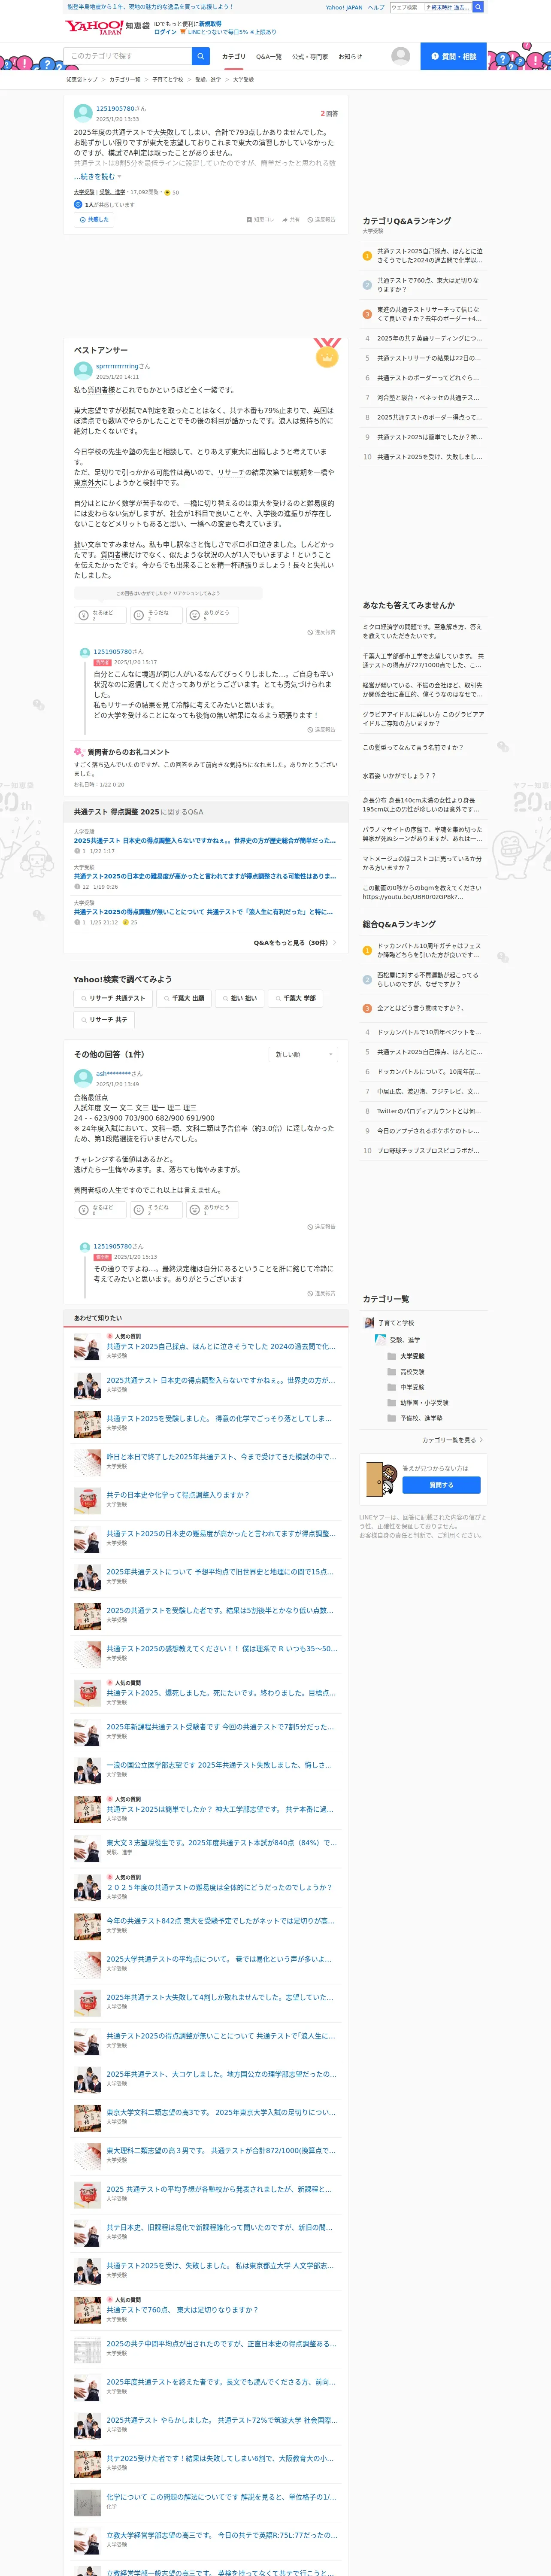
Task: Open ranking item 共通テストで760点、東大は足切りなりますか
Action: [x=428, y=285]
